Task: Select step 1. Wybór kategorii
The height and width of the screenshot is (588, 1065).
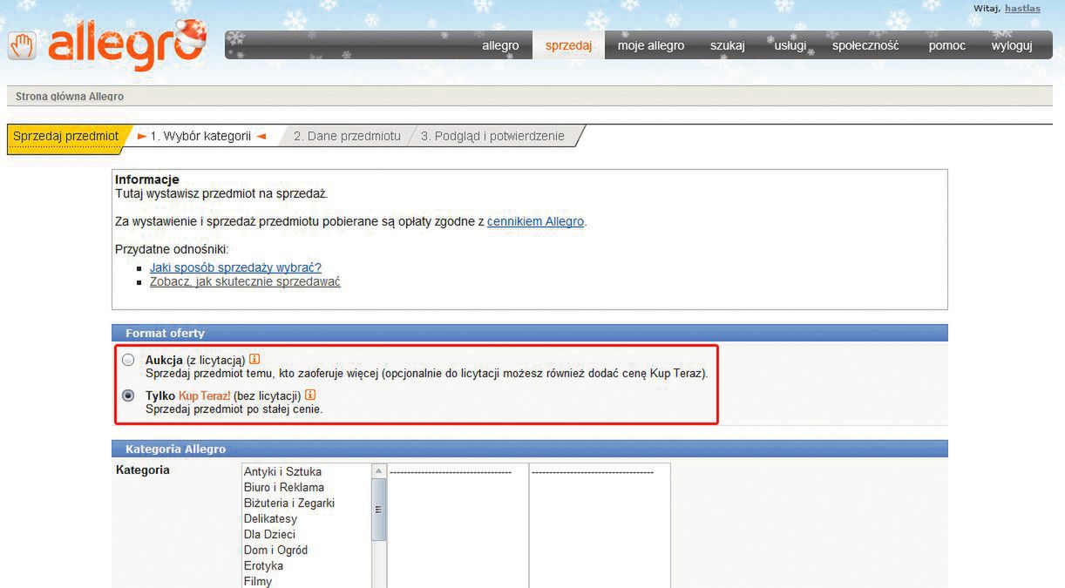Action: 201,137
